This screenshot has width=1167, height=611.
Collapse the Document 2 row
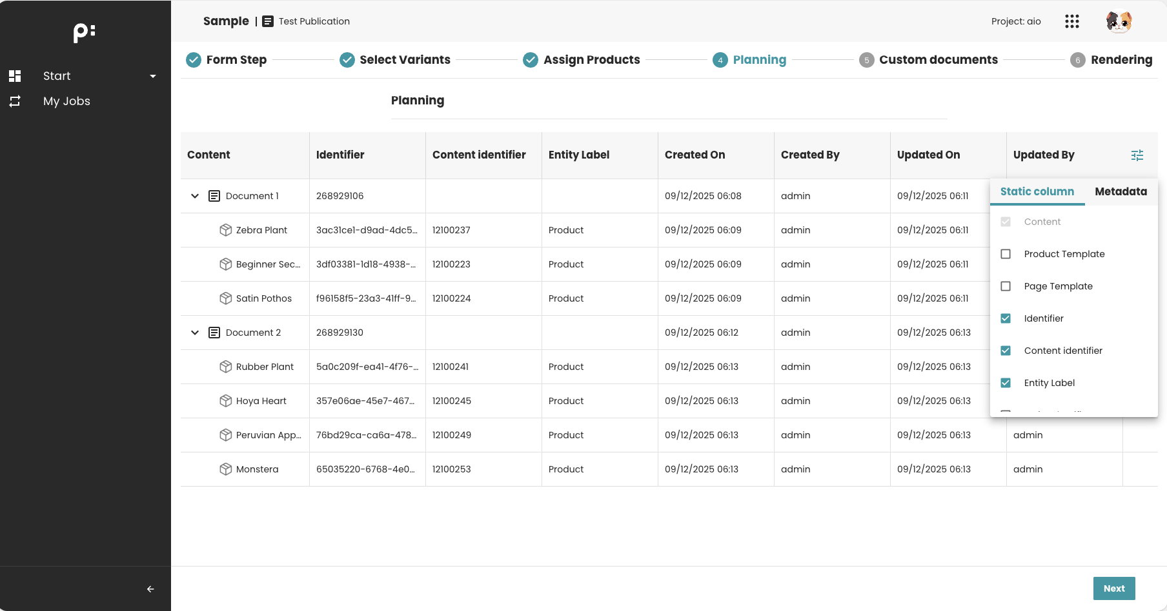click(x=195, y=333)
